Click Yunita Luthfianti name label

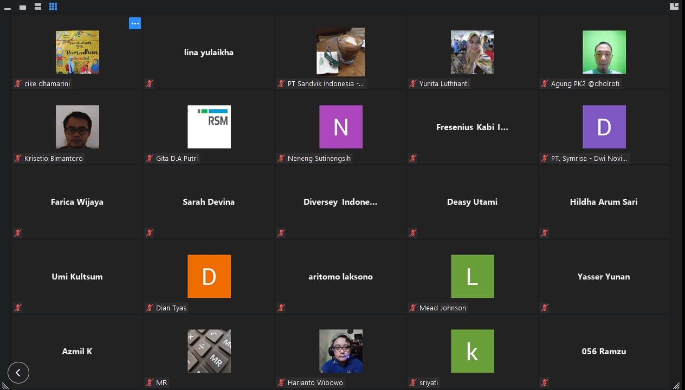[x=444, y=84]
